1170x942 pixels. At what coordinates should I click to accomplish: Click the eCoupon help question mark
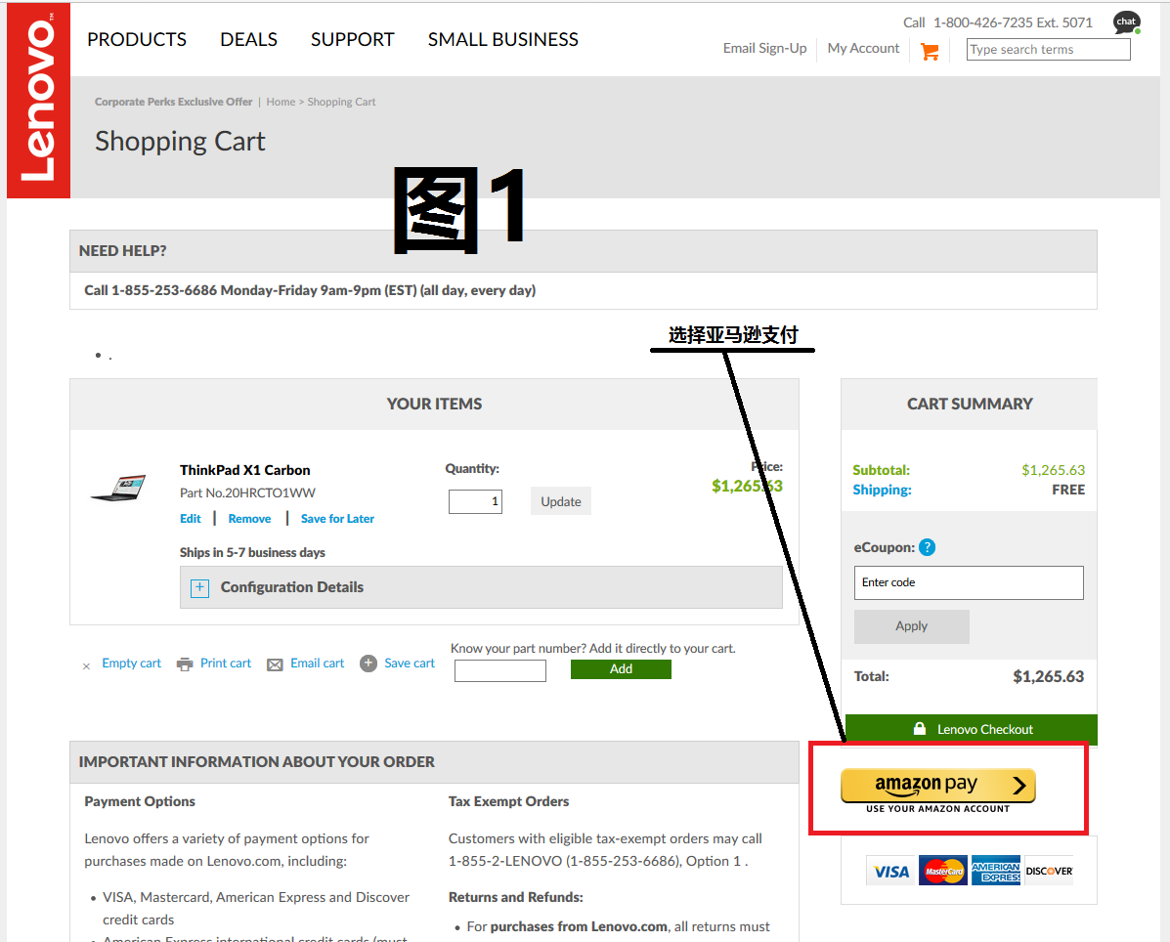point(927,547)
